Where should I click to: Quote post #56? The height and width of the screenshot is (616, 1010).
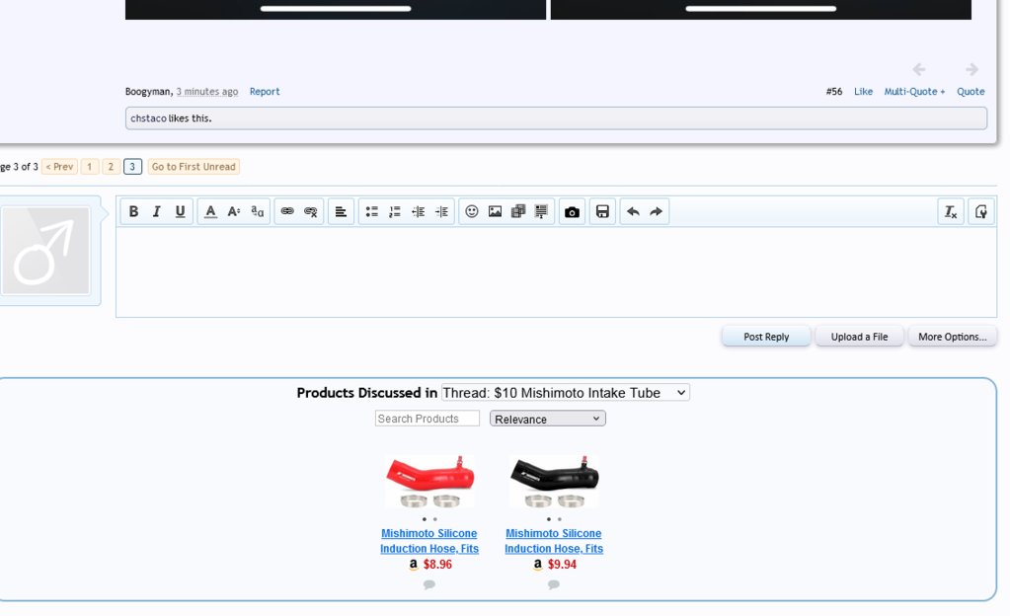[x=971, y=92]
